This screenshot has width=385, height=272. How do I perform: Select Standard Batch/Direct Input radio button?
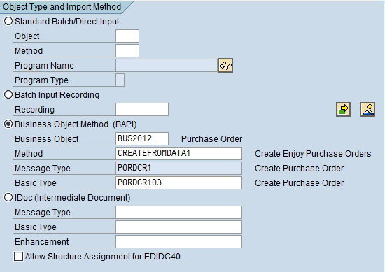pos(8,21)
